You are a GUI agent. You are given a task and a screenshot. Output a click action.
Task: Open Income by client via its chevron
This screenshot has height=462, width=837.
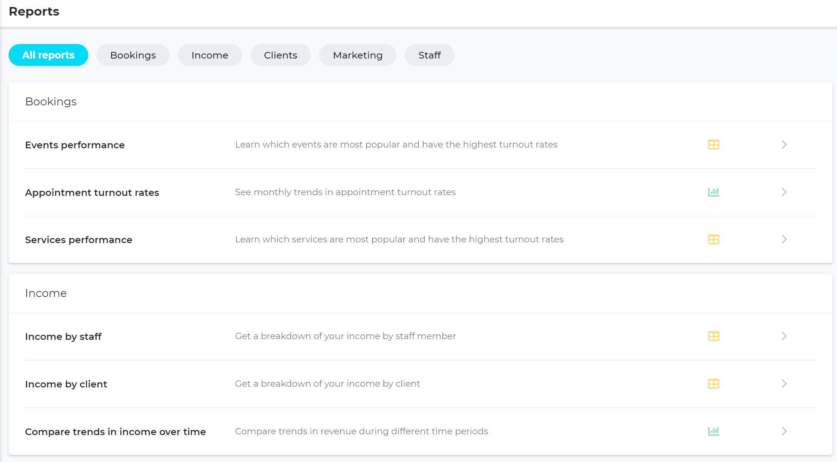pyautogui.click(x=784, y=384)
